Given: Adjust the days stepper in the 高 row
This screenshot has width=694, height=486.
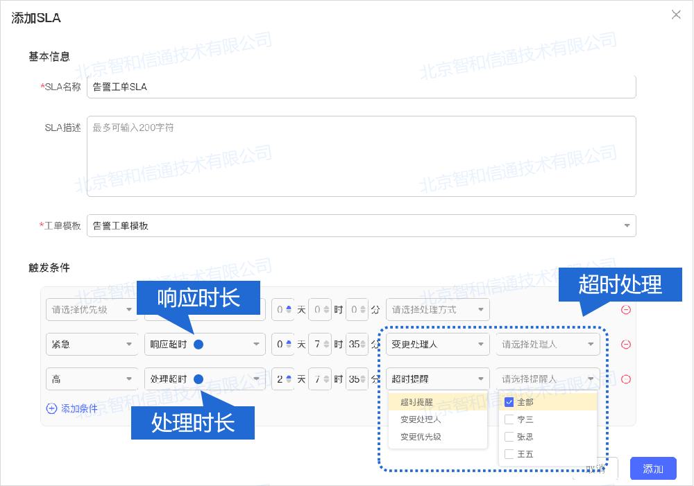Looking at the screenshot, I should pyautogui.click(x=289, y=379).
